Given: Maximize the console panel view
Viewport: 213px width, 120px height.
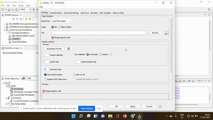Looking at the screenshot, I should (209, 81).
